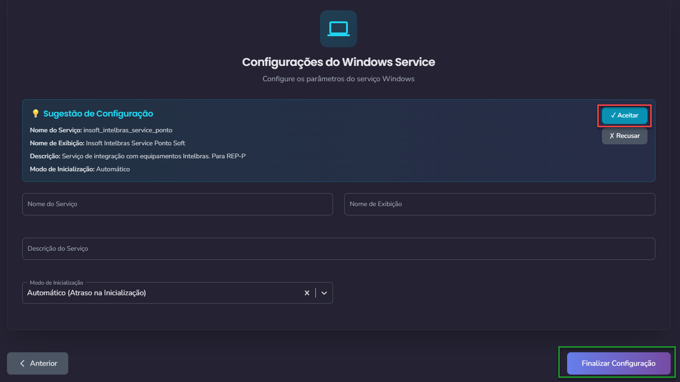
Task: Click the lightbulb icon beside Sugestão de Configuração
Action: (x=35, y=114)
